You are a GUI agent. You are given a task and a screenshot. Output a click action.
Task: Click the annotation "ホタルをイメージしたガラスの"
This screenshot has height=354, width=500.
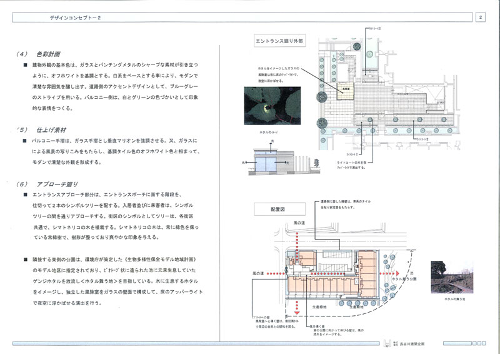click(x=278, y=69)
